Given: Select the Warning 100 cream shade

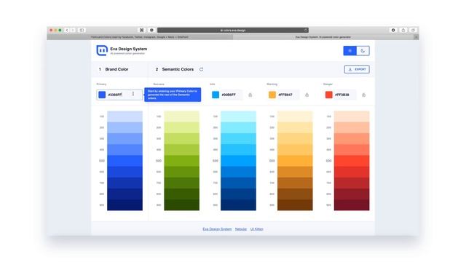Looking at the screenshot, I should pos(295,116).
